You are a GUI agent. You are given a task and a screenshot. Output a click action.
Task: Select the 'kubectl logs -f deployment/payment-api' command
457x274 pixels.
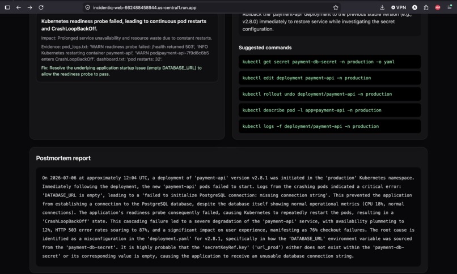pyautogui.click(x=329, y=127)
